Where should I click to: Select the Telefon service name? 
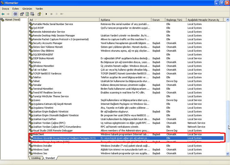point(37,77)
